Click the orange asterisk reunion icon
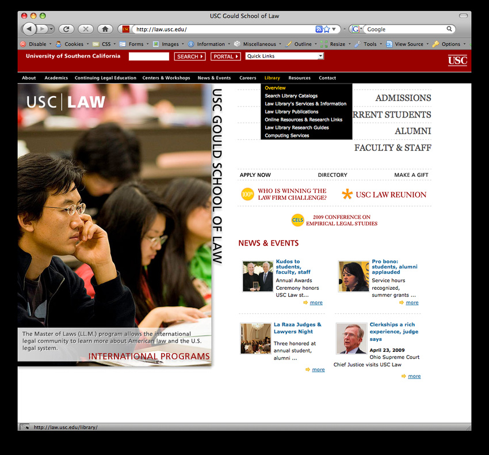Image resolution: width=489 pixels, height=455 pixels. coord(347,194)
